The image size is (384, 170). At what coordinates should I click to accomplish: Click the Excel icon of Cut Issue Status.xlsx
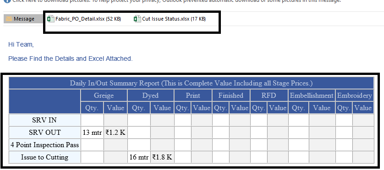137,19
